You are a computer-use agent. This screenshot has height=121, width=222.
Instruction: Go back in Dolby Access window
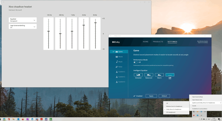click(x=111, y=36)
